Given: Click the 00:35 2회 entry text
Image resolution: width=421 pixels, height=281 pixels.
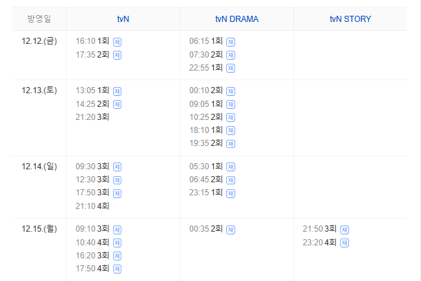Looking at the screenshot, I should [206, 229].
